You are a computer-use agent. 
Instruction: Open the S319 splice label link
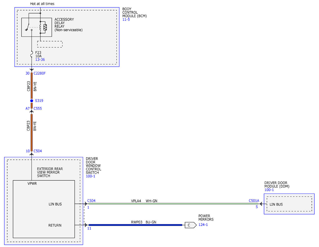(x=39, y=101)
